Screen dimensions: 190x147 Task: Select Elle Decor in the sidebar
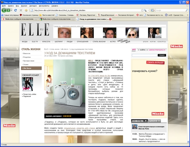[x=31, y=68]
